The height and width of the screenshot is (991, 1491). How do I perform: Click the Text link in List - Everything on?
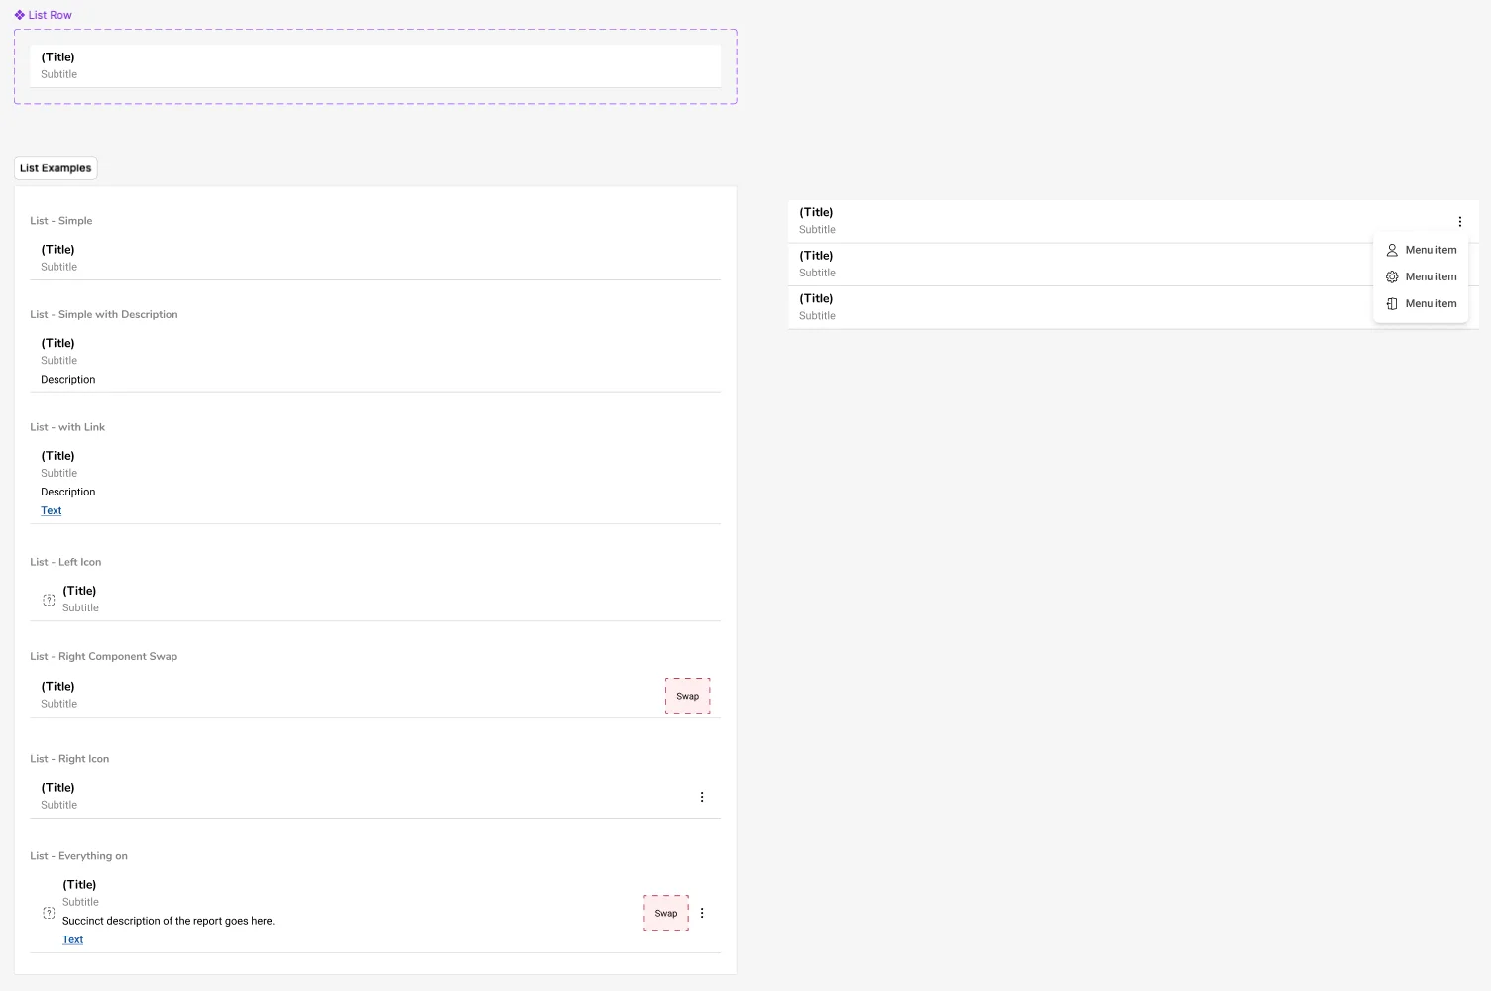(x=72, y=939)
